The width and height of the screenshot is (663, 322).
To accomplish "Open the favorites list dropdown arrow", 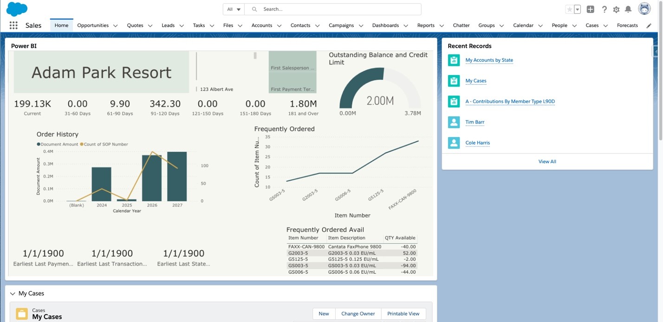I will point(577,9).
